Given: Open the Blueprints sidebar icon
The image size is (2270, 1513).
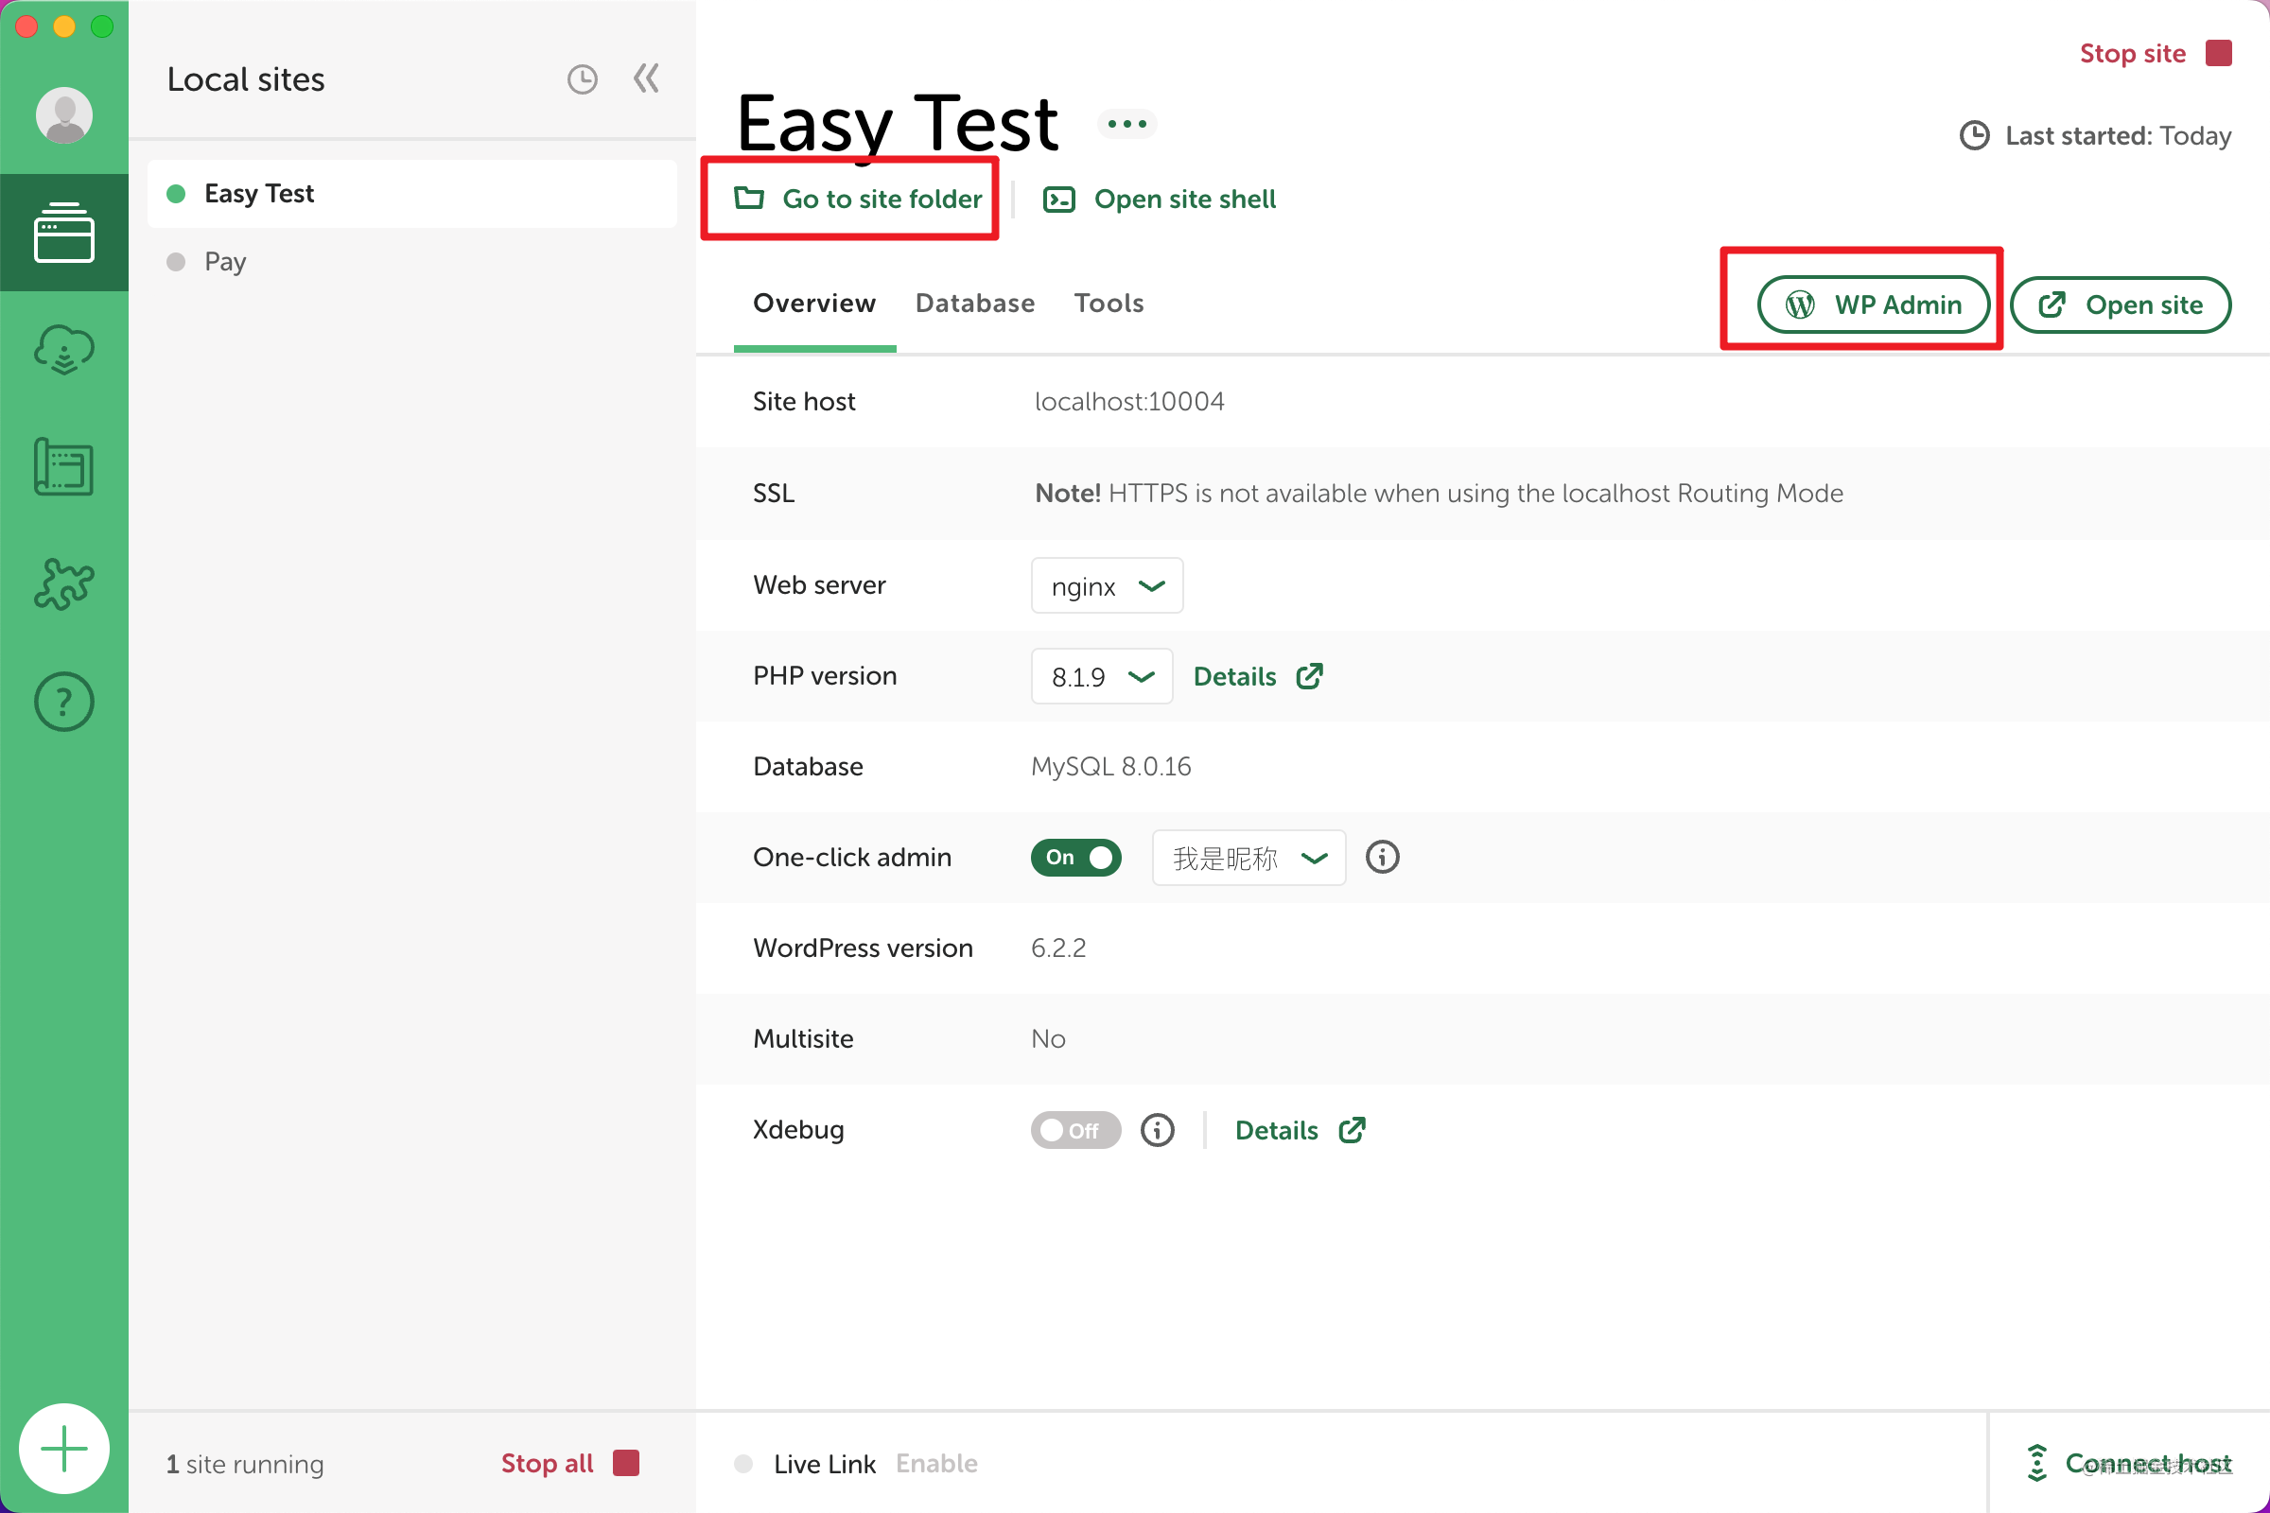Looking at the screenshot, I should pos(63,467).
